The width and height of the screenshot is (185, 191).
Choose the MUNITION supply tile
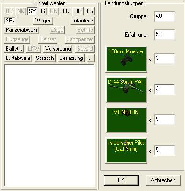pyautogui.click(x=126, y=120)
